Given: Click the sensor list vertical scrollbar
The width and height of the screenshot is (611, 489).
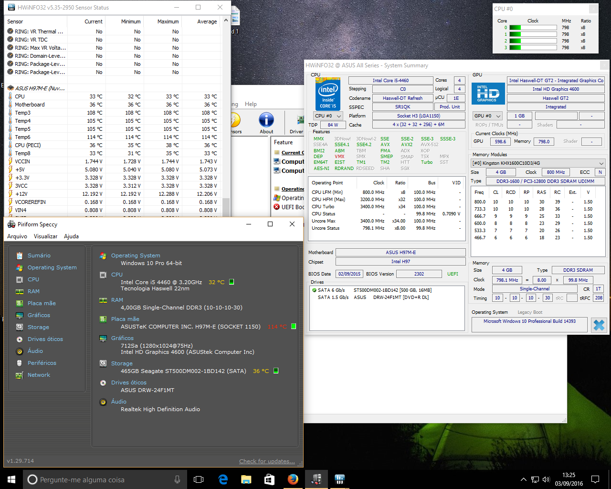Looking at the screenshot, I should tap(226, 115).
